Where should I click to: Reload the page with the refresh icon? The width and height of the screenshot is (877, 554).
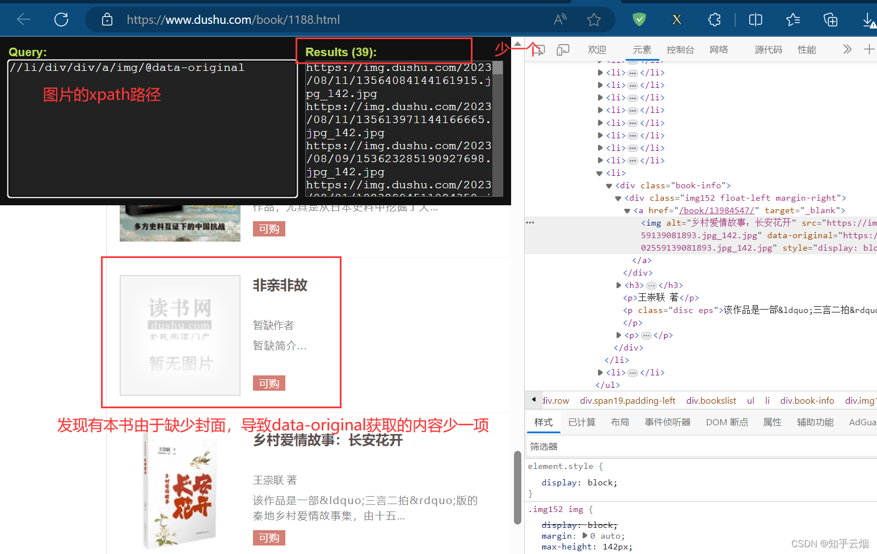point(61,20)
